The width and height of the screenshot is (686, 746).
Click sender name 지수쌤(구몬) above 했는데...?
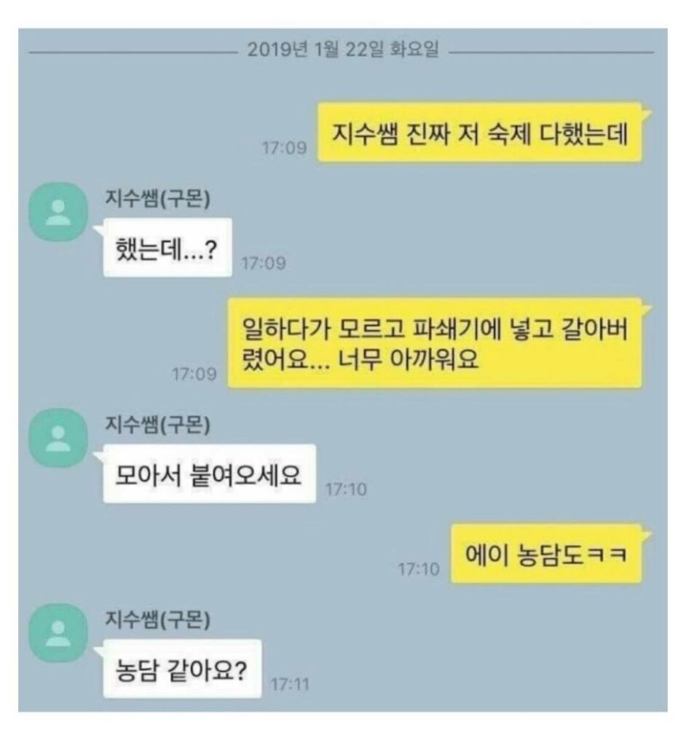[x=157, y=198]
